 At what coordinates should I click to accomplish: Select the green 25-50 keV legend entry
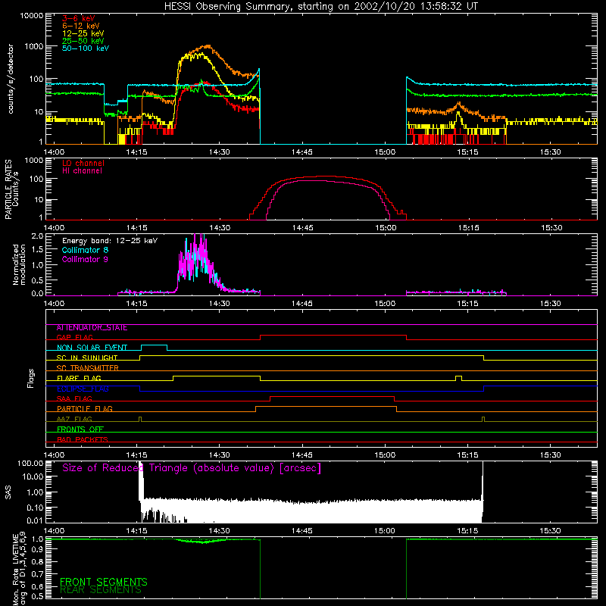point(83,41)
